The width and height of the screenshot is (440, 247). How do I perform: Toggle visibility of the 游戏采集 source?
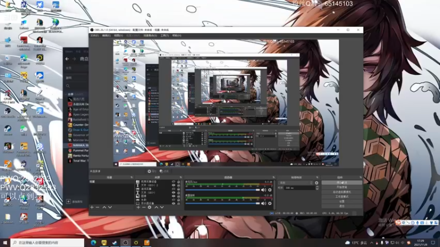pyautogui.click(x=173, y=189)
